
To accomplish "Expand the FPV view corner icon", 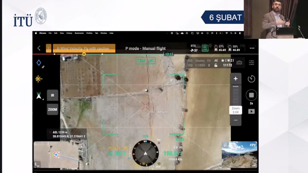I will pyautogui.click(x=253, y=164).
